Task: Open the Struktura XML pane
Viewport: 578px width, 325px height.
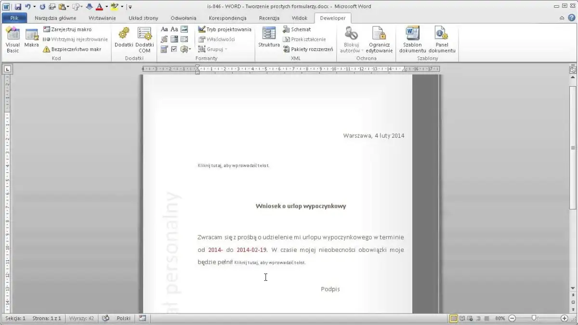Action: pos(268,39)
